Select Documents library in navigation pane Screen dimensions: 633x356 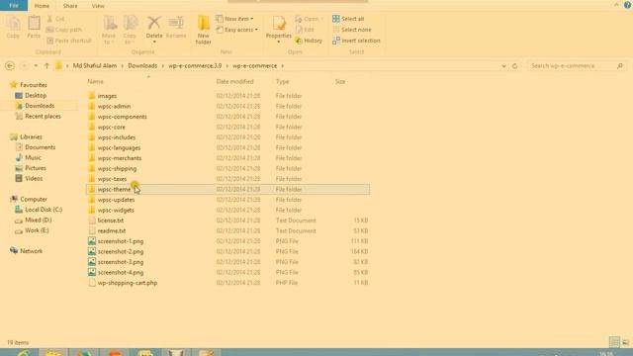tap(40, 147)
